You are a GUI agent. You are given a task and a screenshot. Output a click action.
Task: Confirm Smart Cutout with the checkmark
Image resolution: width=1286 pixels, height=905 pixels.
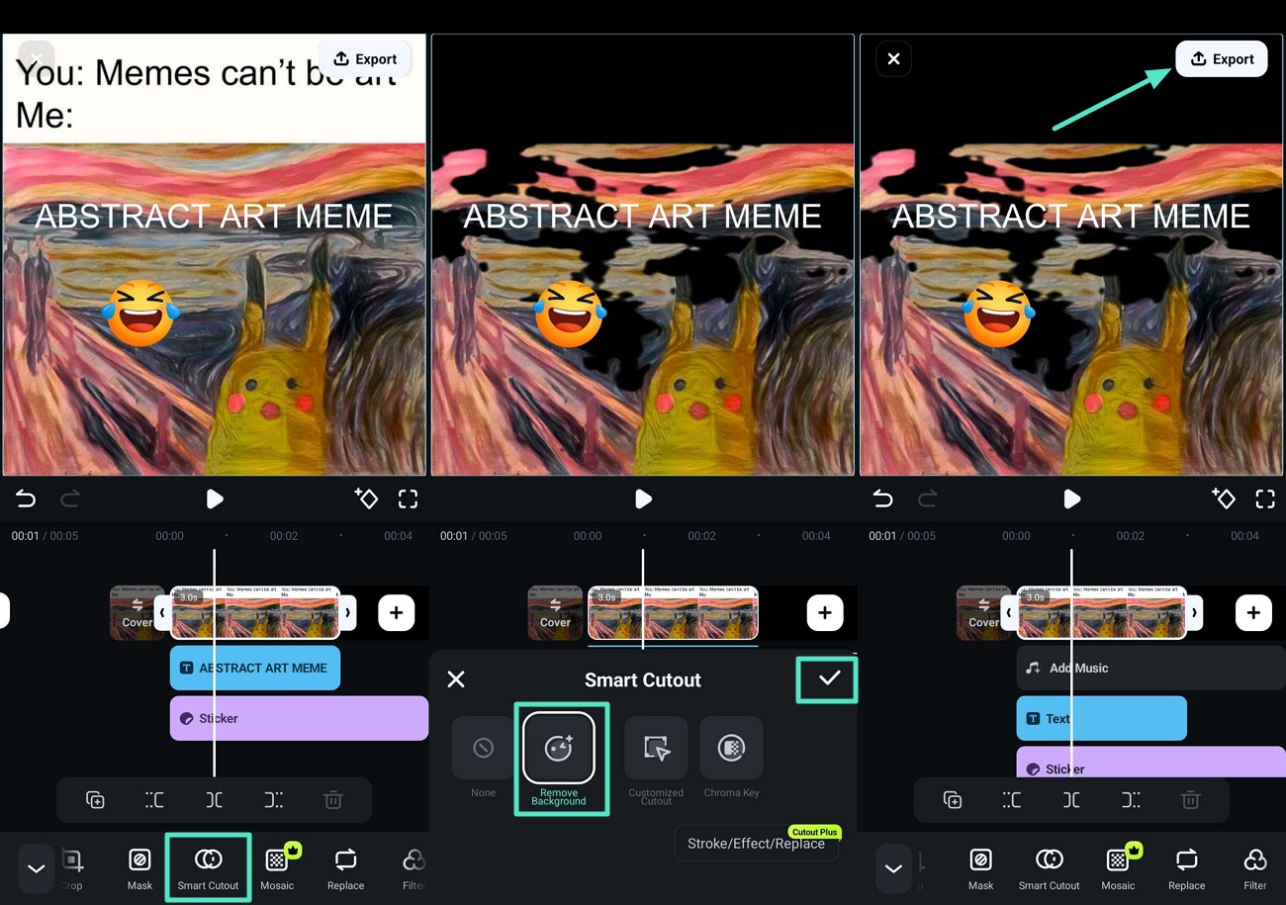828,679
